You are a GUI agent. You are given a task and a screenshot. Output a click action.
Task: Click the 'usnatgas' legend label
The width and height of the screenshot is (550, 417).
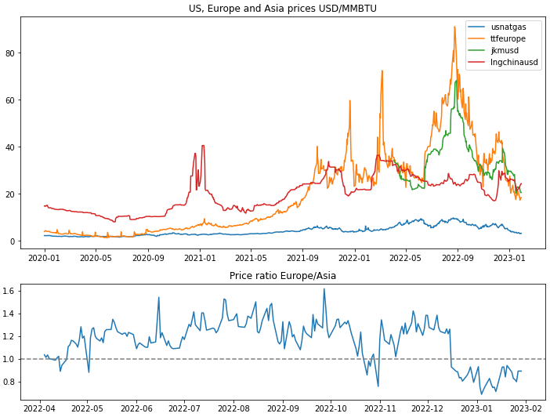[508, 27]
